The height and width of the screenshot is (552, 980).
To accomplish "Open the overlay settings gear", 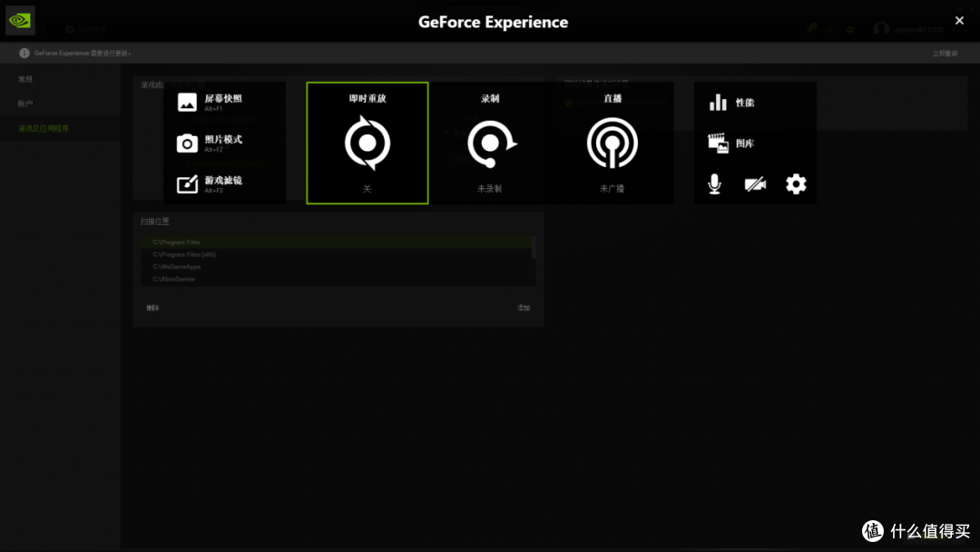I will tap(796, 183).
